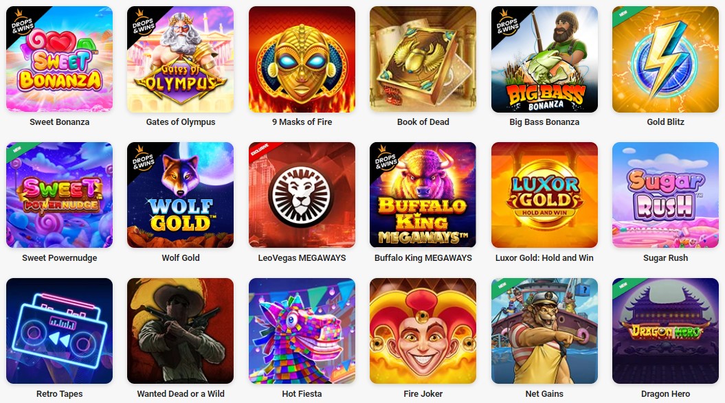This screenshot has width=725, height=403.
Task: Launch Wolf Gold game thumbnail
Action: click(180, 195)
